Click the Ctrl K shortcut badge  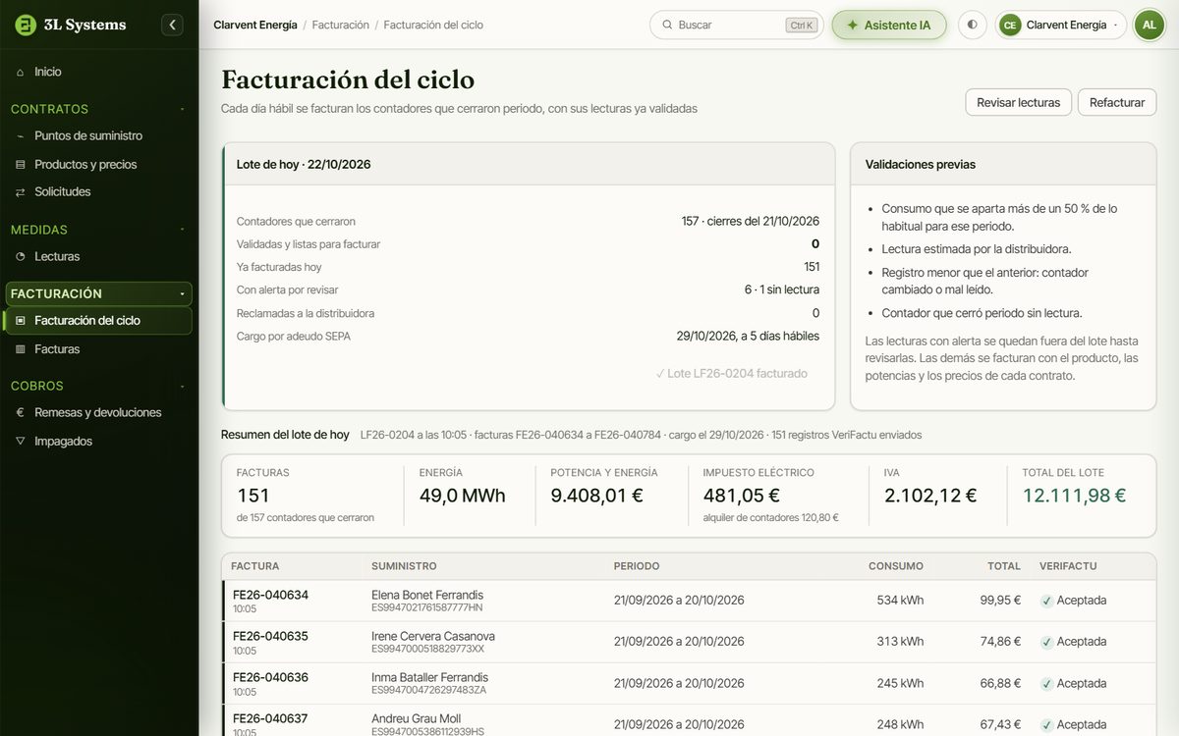click(x=802, y=26)
